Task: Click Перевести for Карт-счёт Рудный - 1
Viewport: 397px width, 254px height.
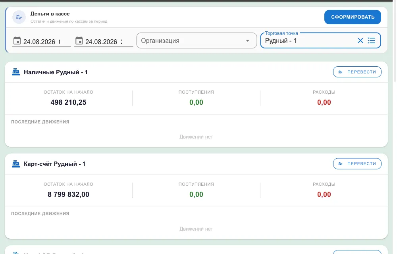Action: click(x=357, y=164)
